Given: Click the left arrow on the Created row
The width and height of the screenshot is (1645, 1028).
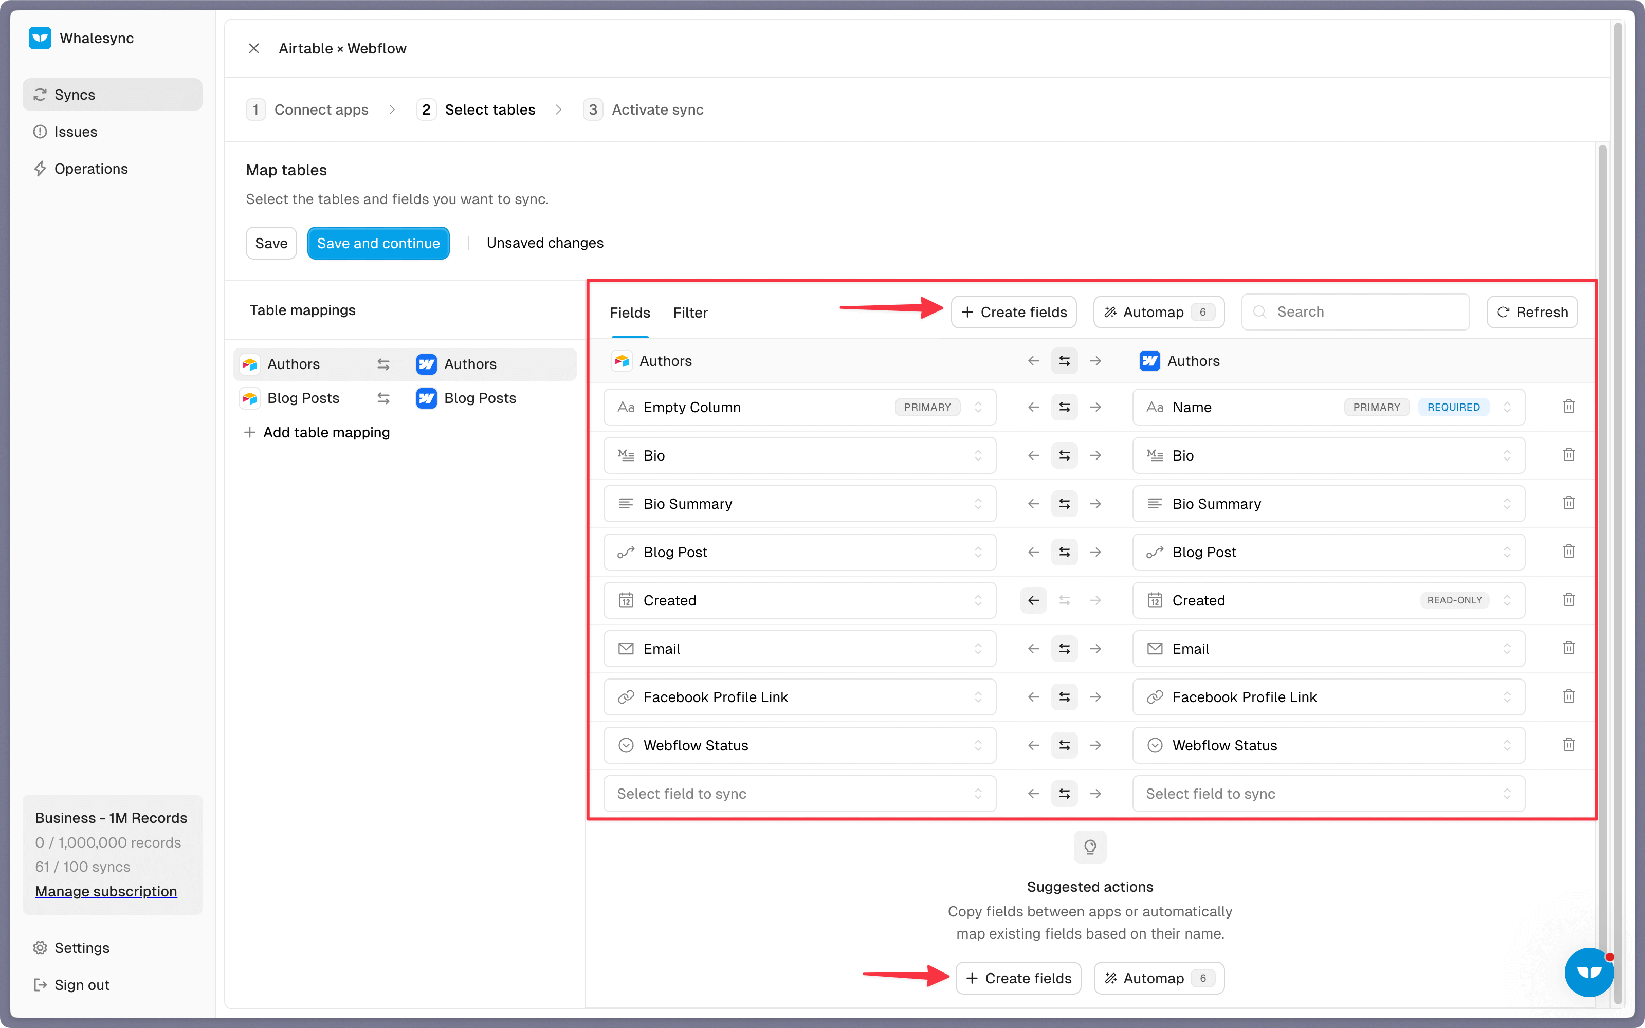Looking at the screenshot, I should (1033, 600).
